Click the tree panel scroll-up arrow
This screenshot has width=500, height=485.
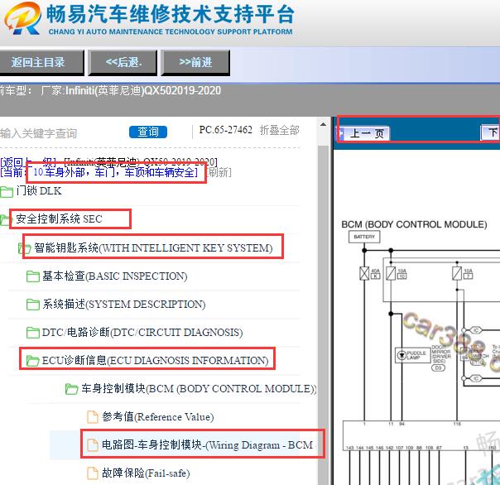point(323,124)
